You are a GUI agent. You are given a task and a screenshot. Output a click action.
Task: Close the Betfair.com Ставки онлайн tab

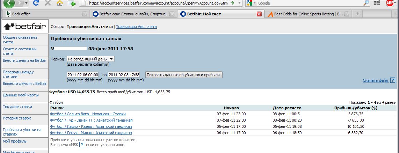pyautogui.click(x=172, y=14)
